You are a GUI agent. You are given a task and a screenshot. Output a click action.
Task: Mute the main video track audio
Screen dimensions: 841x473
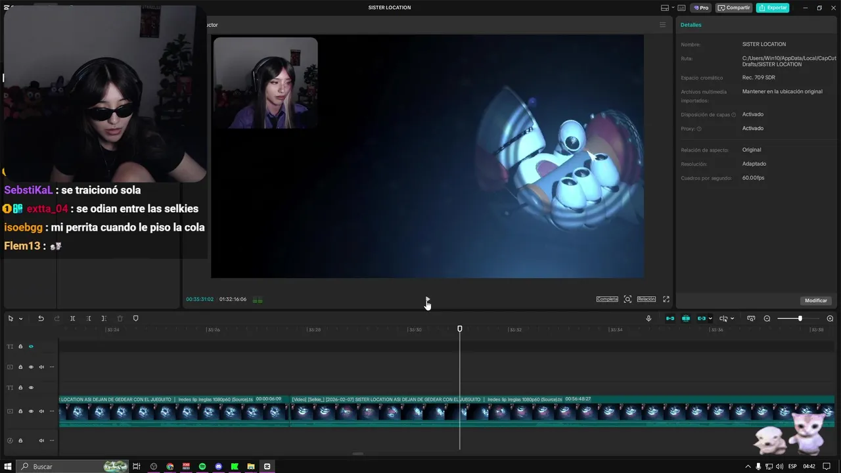(41, 411)
